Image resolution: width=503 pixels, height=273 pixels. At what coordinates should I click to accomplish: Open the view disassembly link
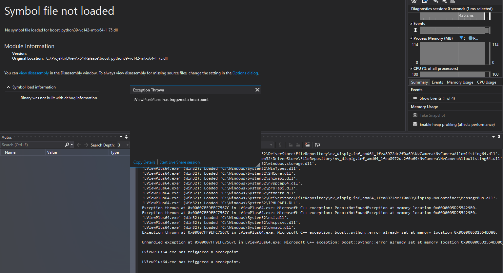[x=34, y=73]
